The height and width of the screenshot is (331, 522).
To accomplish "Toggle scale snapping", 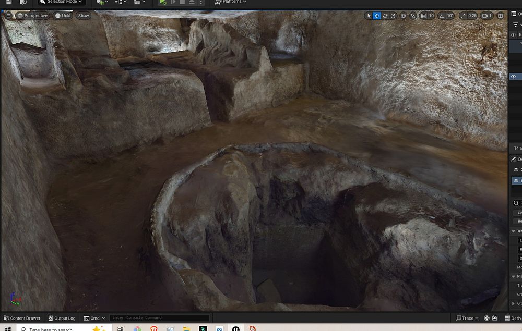I will (x=462, y=16).
